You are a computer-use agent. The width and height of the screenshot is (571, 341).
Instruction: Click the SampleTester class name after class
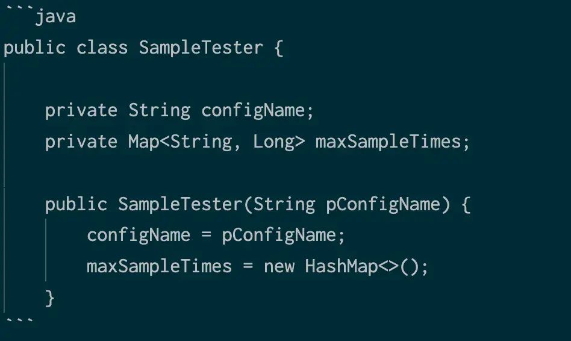(201, 48)
